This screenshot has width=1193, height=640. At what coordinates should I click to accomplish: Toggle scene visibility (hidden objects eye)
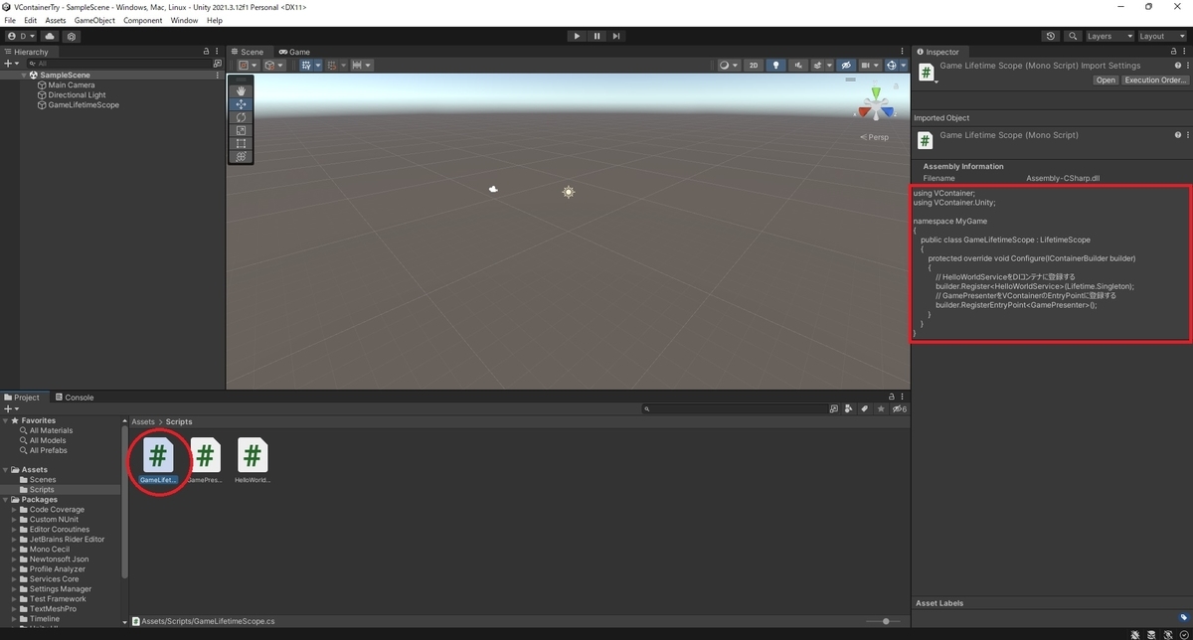pyautogui.click(x=845, y=66)
